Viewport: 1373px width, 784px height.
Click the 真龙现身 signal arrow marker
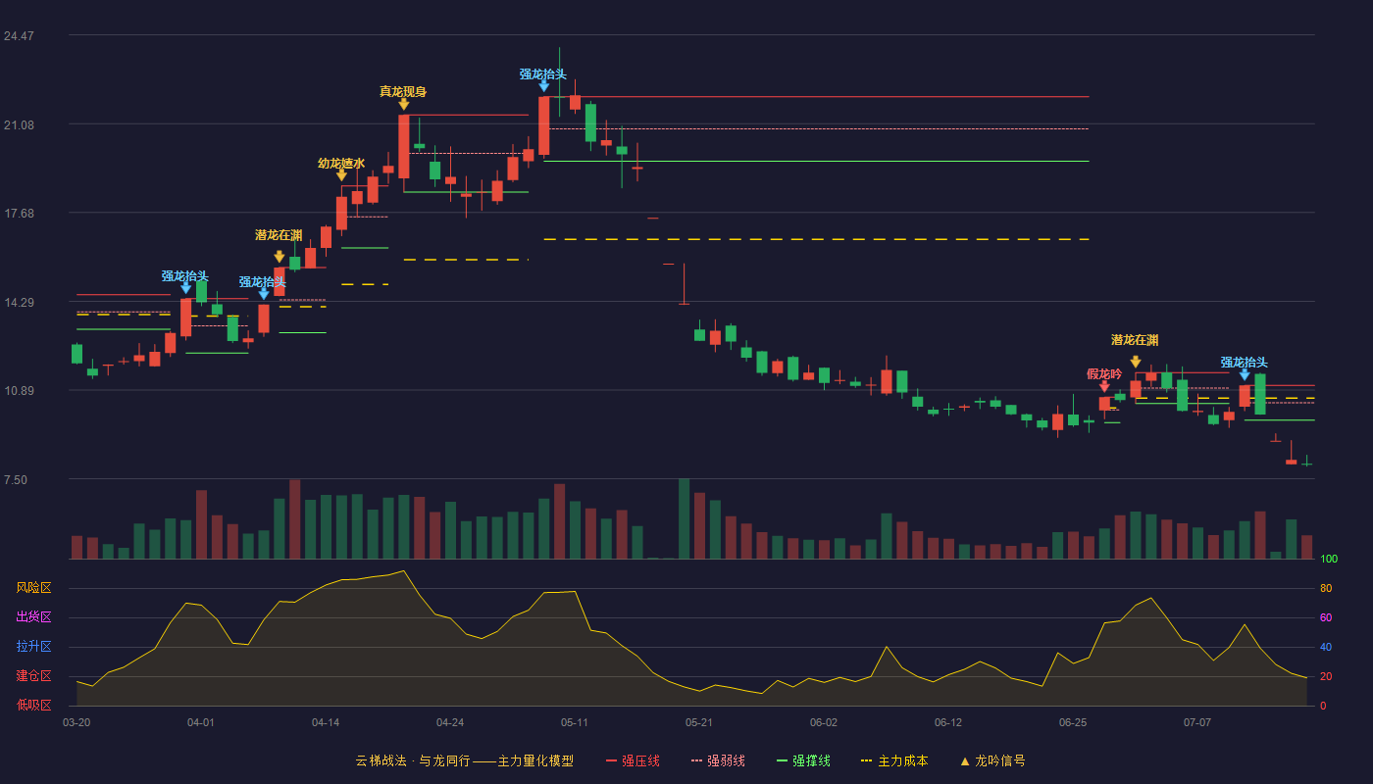403,104
